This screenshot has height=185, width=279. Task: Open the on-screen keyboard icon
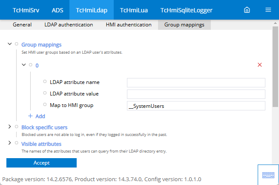tap(268, 175)
